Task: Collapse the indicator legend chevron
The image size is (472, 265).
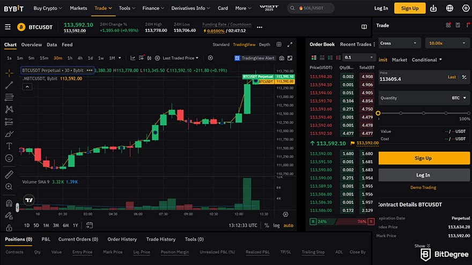Action: click(x=27, y=87)
